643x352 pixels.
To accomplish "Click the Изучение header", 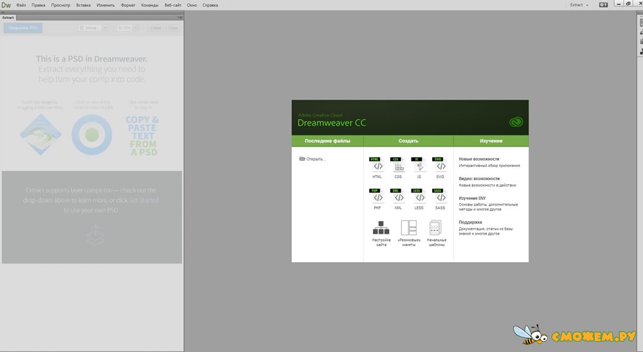I will [491, 141].
